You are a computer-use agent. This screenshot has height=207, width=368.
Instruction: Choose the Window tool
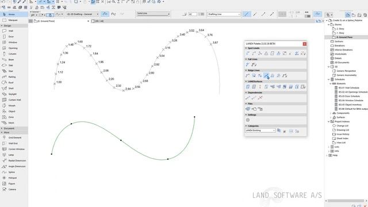(x=14, y=42)
